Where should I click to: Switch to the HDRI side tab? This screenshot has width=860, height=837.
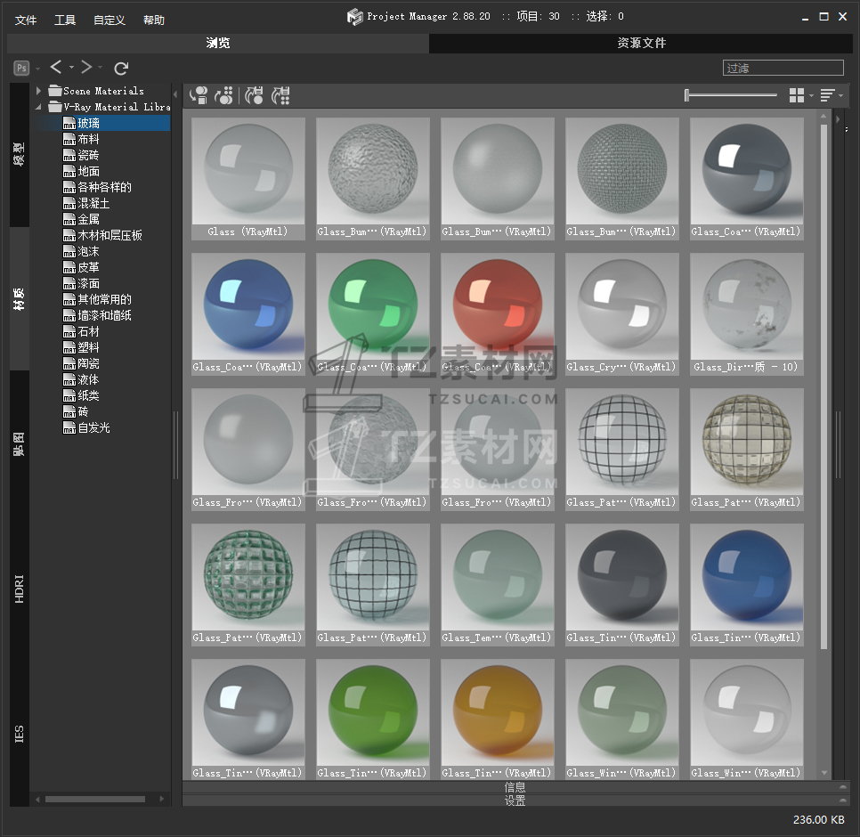point(20,589)
